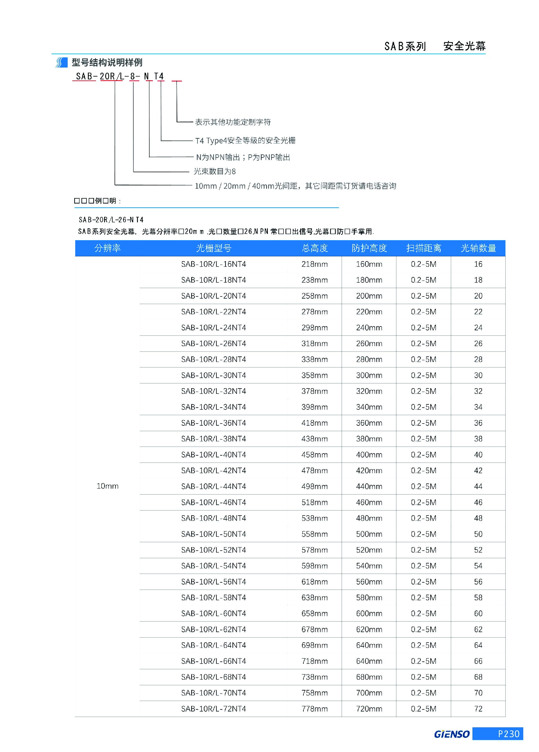
Task: Click the blue section icon beside 型号结构说明样例
Action: point(61,62)
